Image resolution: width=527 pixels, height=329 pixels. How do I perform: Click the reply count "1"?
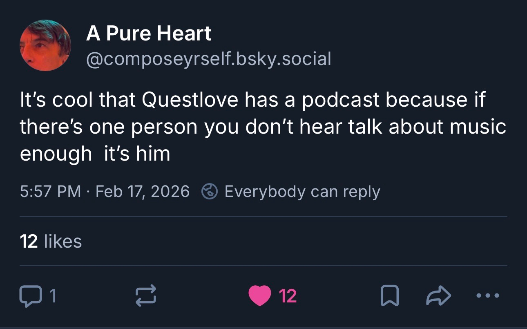[52, 295]
